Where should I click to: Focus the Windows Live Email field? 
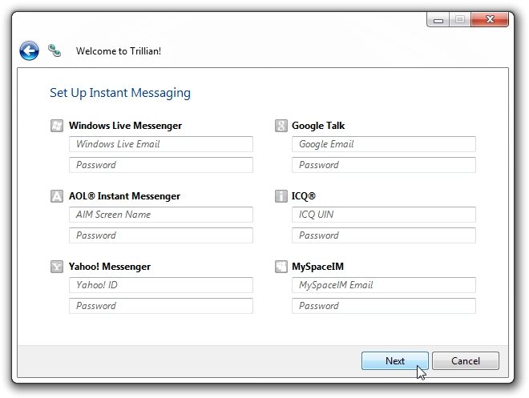pos(161,144)
